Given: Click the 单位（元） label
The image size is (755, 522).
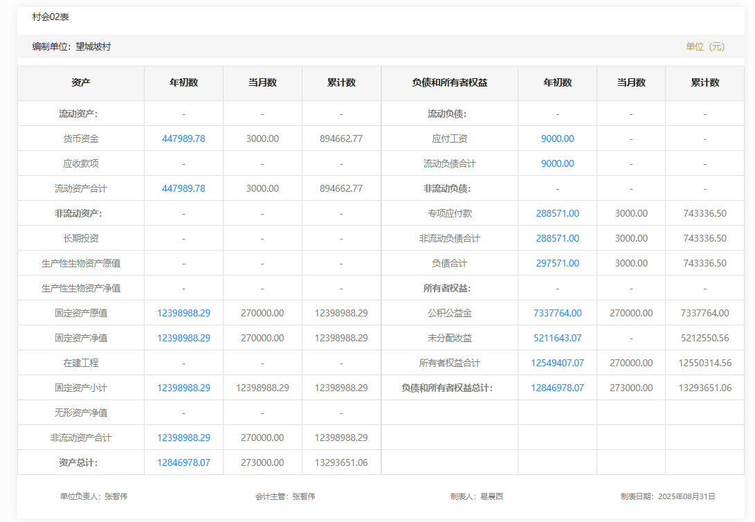Looking at the screenshot, I should [705, 46].
